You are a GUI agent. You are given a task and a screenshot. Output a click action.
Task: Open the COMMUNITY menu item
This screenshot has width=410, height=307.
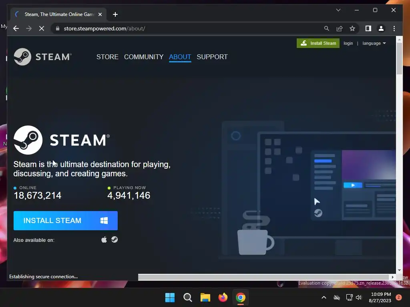click(144, 57)
